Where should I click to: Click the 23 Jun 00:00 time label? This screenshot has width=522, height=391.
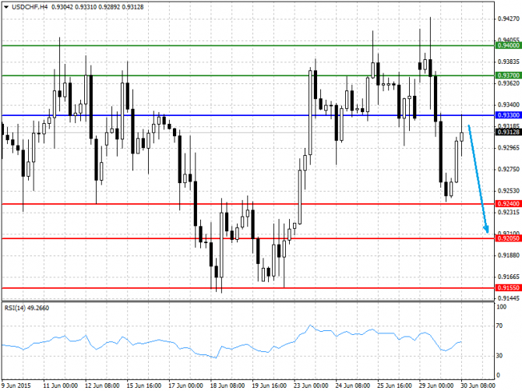pyautogui.click(x=312, y=386)
